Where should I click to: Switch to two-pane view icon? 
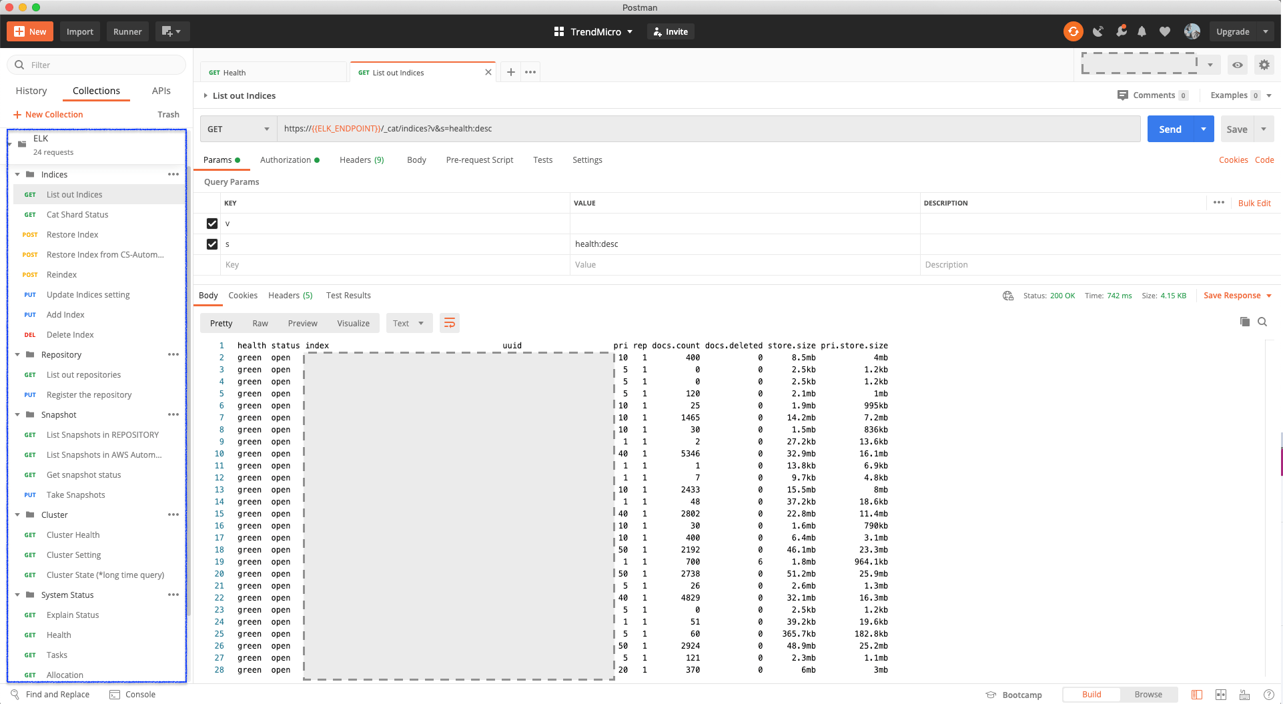pyautogui.click(x=1221, y=695)
